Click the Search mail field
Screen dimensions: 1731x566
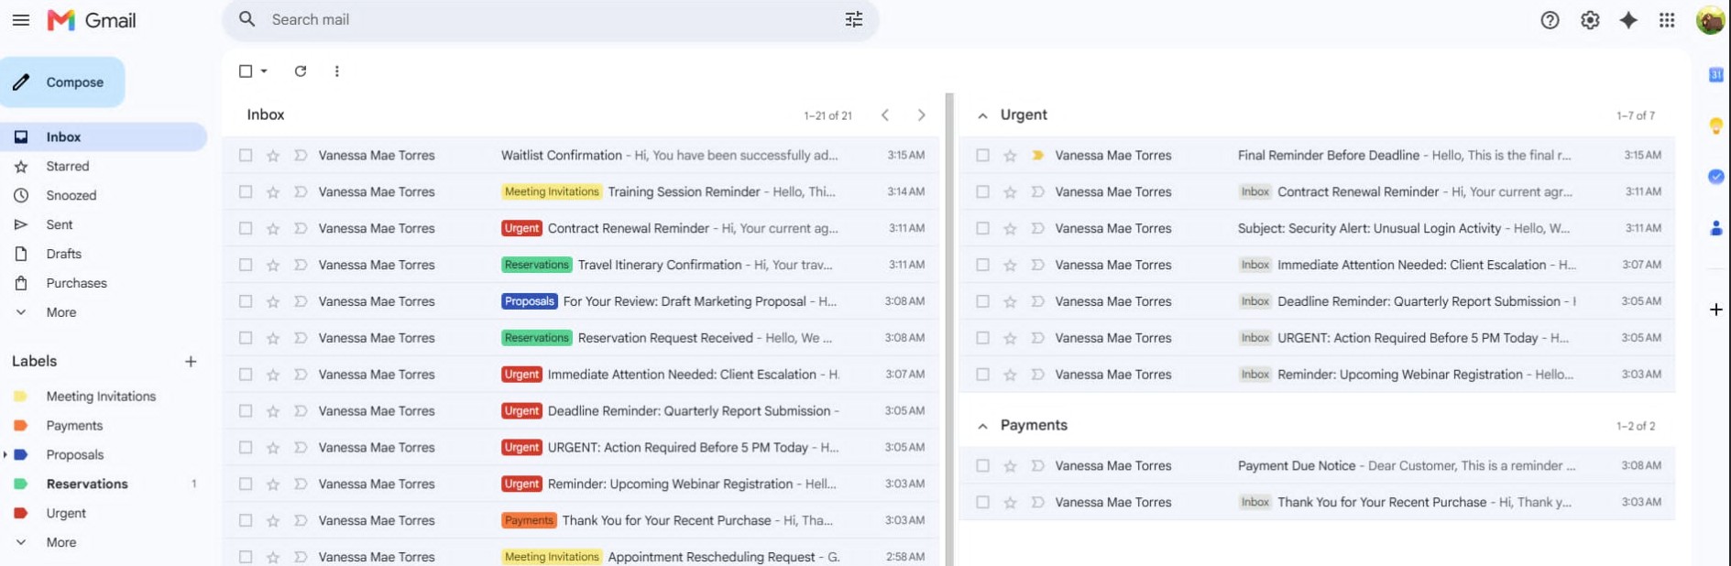point(550,19)
